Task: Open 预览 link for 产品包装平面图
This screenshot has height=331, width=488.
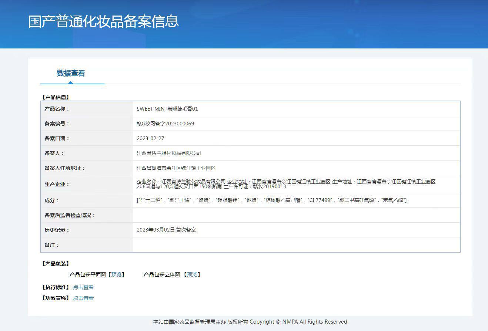Action: [x=116, y=274]
